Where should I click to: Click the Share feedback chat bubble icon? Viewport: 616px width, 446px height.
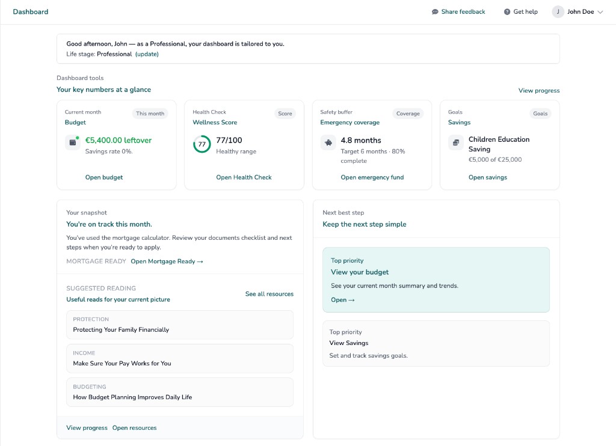coord(434,11)
